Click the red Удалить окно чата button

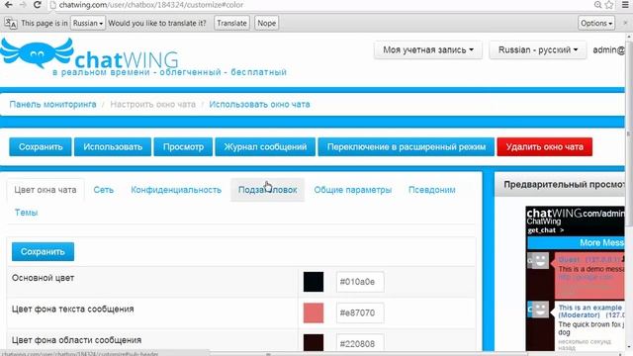click(x=545, y=147)
